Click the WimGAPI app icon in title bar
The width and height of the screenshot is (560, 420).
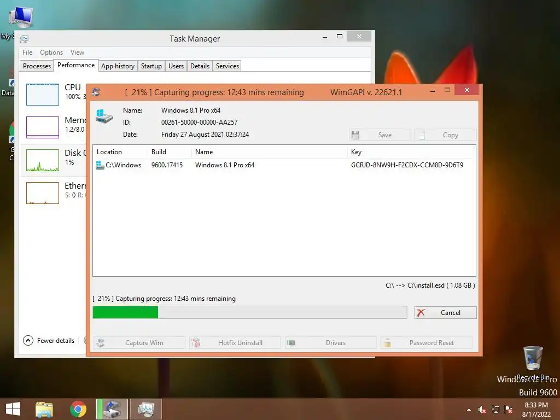(96, 92)
